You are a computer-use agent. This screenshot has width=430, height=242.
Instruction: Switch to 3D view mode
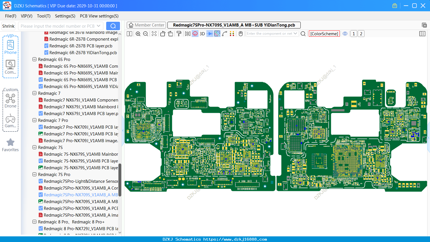click(202, 34)
